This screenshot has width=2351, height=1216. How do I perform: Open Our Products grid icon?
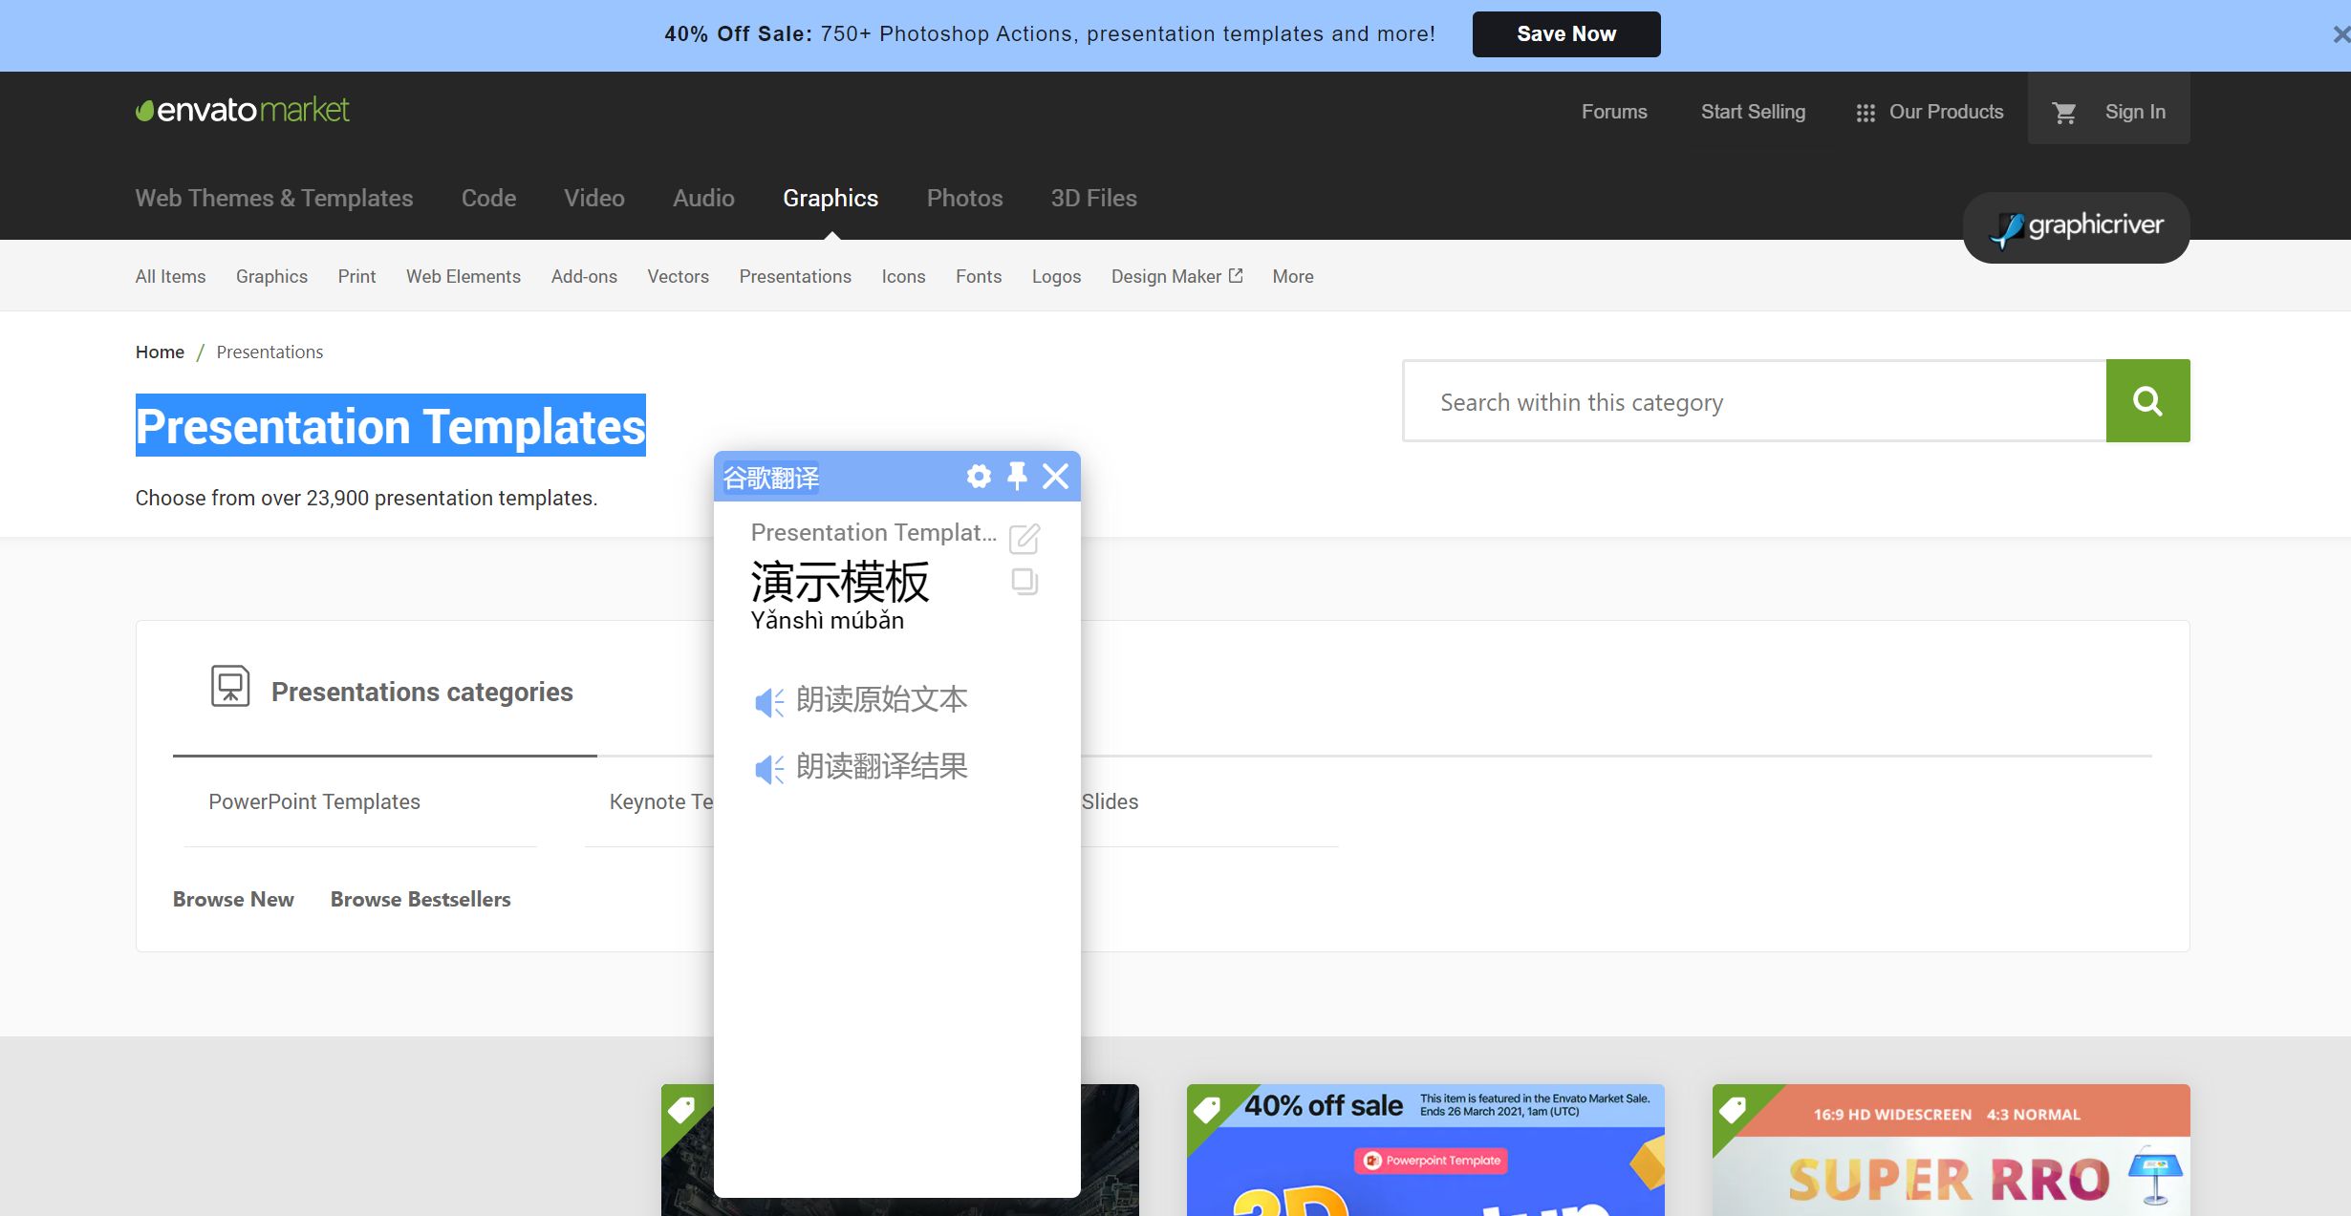click(x=1866, y=113)
